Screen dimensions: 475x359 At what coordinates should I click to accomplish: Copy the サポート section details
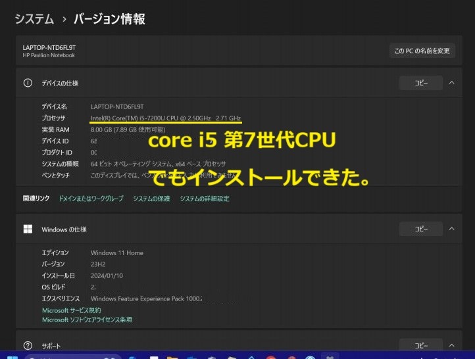pos(421,345)
